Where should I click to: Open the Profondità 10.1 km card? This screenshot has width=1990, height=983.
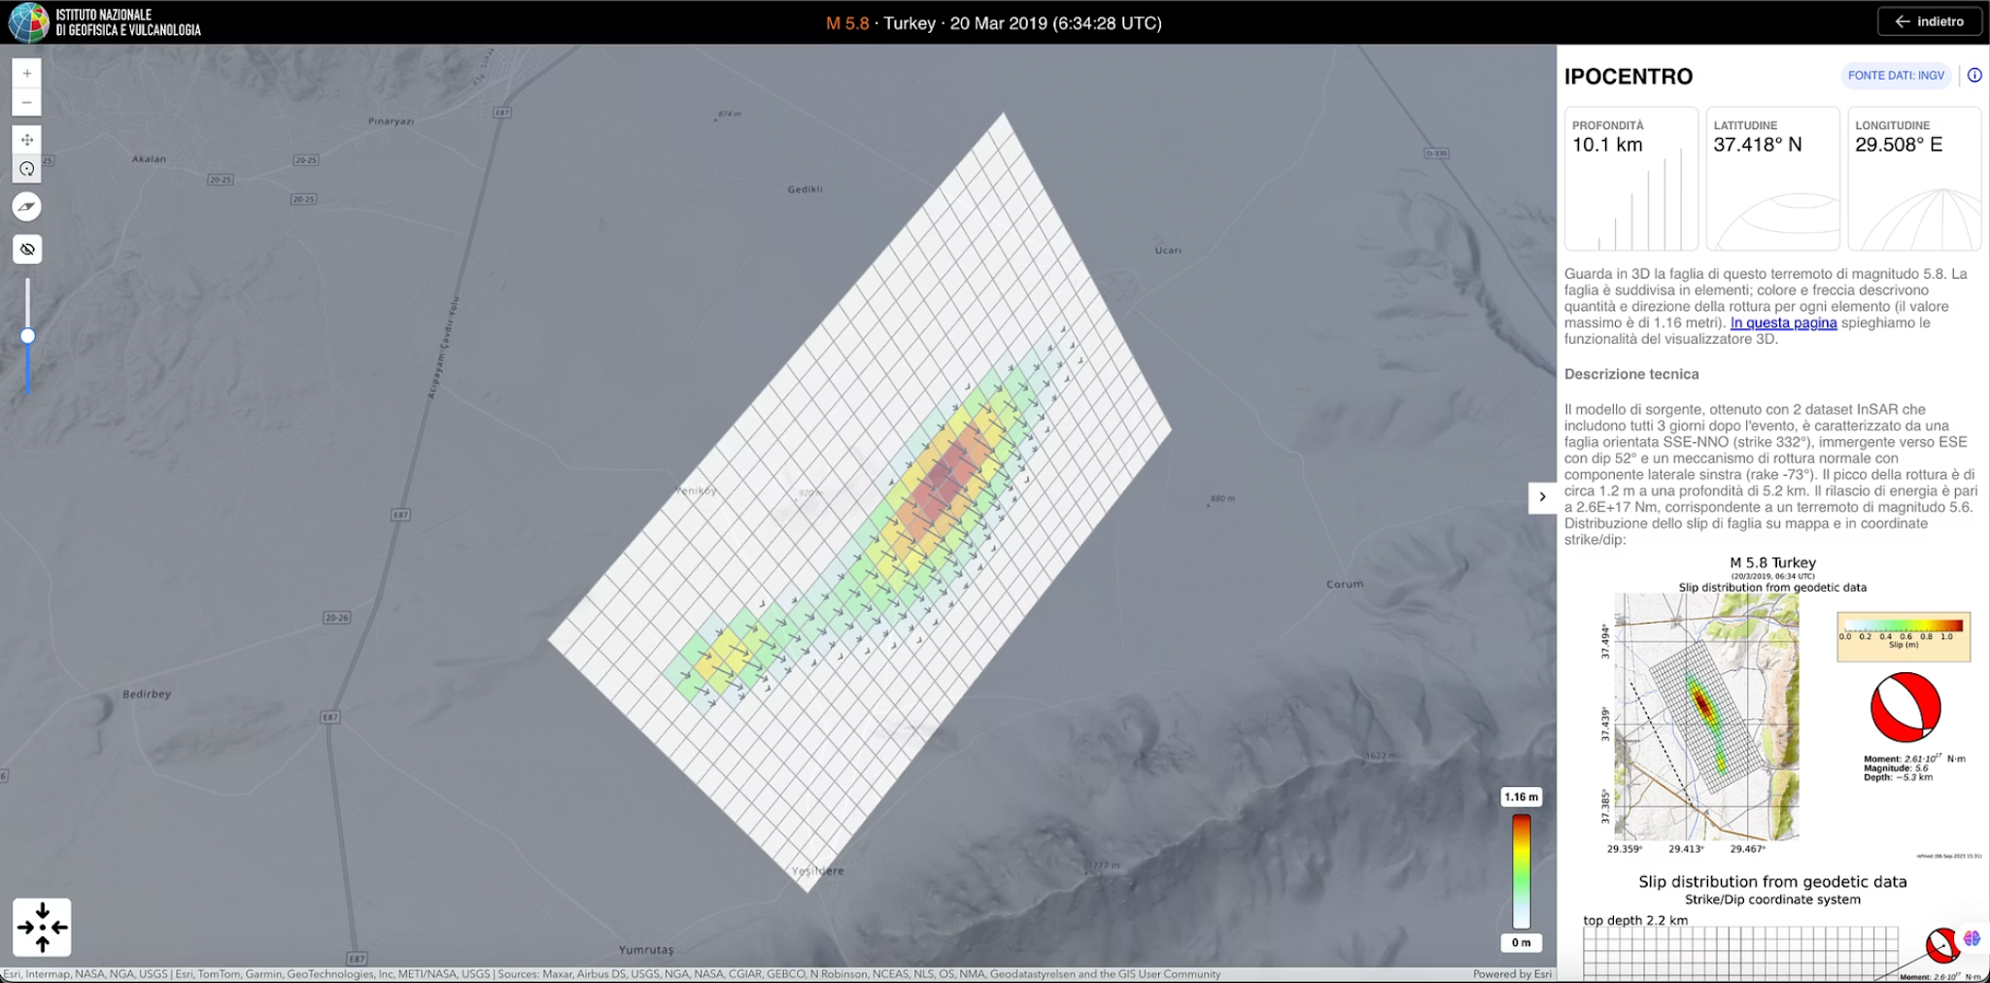[1630, 179]
